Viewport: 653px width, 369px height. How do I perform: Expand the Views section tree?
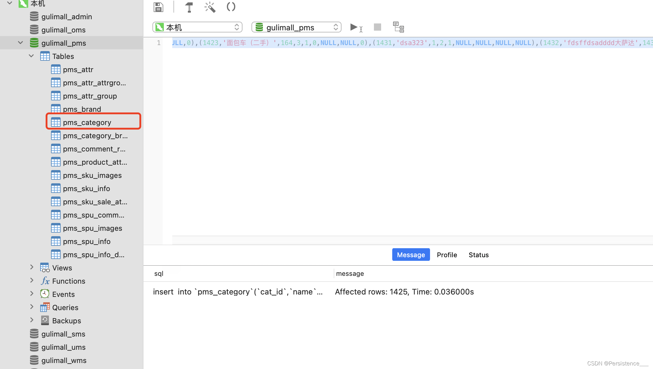coord(32,267)
